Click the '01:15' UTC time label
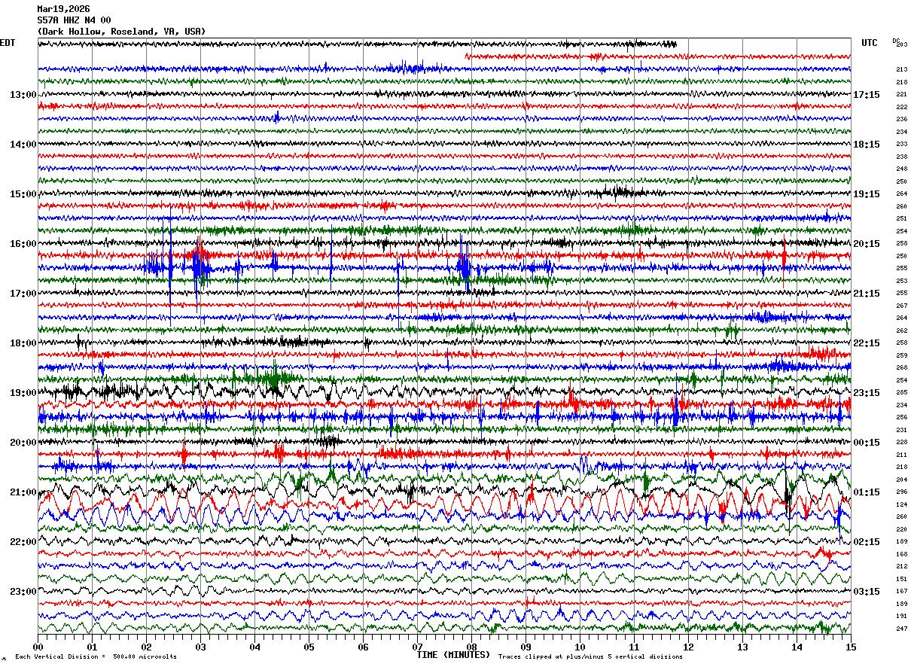Viewport: 911px width, 667px height. (x=867, y=492)
